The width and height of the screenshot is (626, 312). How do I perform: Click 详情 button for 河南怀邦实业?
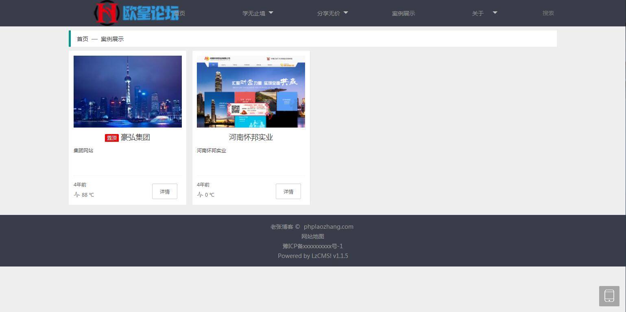coord(288,191)
